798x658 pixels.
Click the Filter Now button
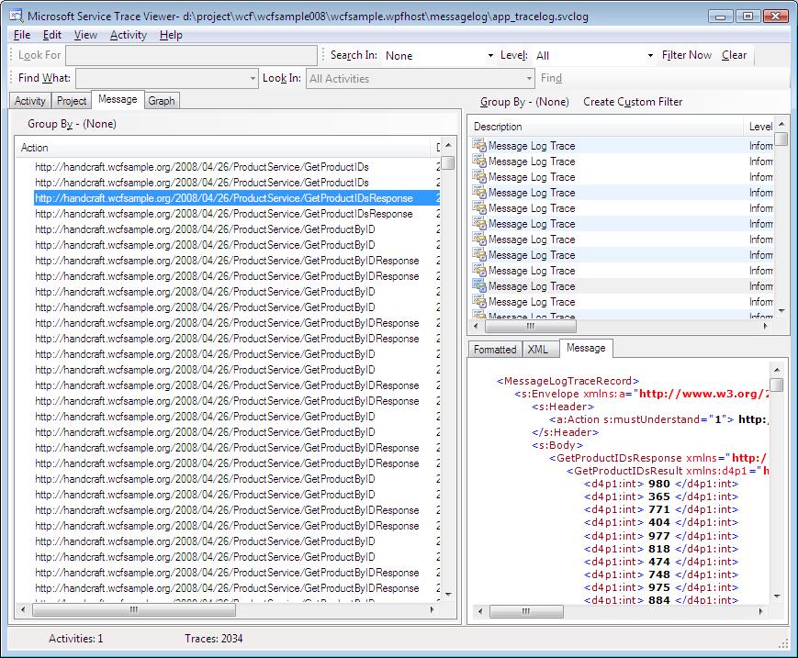[x=687, y=55]
